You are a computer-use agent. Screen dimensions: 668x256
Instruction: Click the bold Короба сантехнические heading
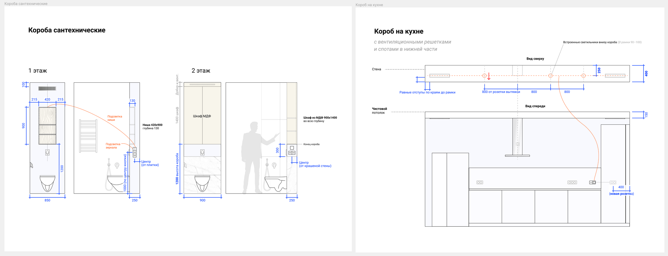(x=67, y=30)
